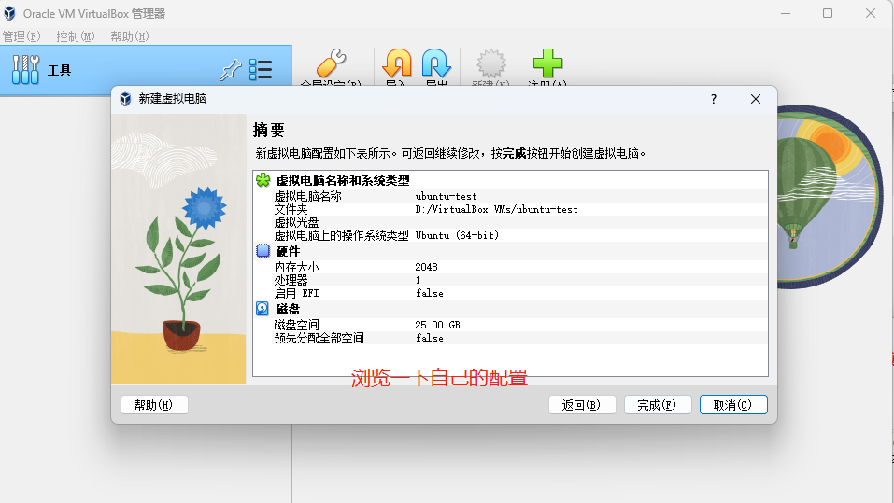Click the VirtualBox logo in main title bar
The height and width of the screenshot is (503, 894).
[x=9, y=13]
